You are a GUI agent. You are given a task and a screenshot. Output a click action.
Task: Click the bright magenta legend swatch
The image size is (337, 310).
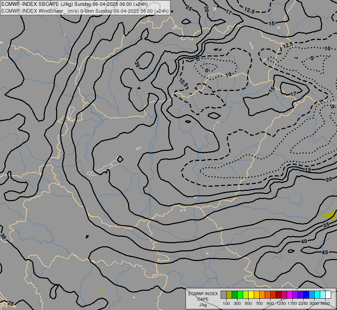pos(290,295)
